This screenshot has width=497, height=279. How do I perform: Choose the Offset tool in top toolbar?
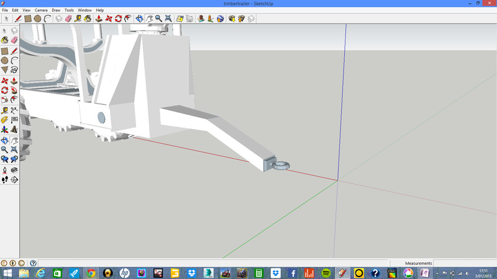coord(128,19)
